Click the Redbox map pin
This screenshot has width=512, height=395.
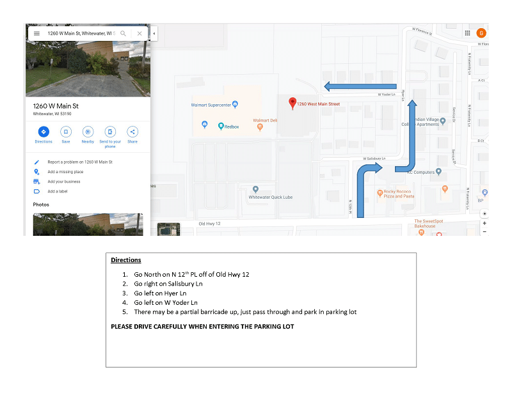pos(221,126)
